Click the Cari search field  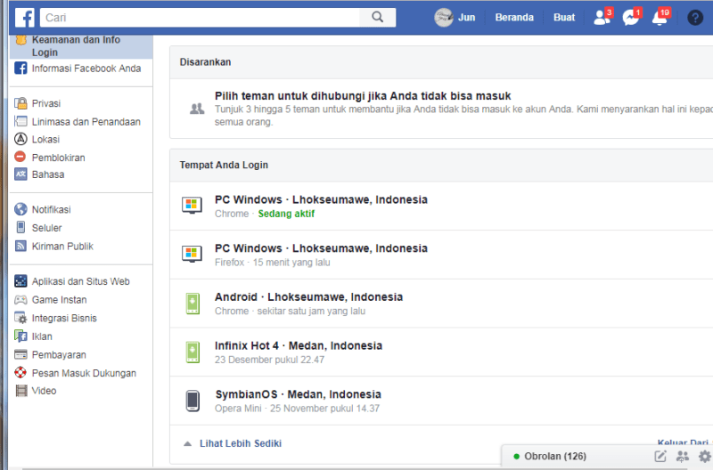(200, 17)
